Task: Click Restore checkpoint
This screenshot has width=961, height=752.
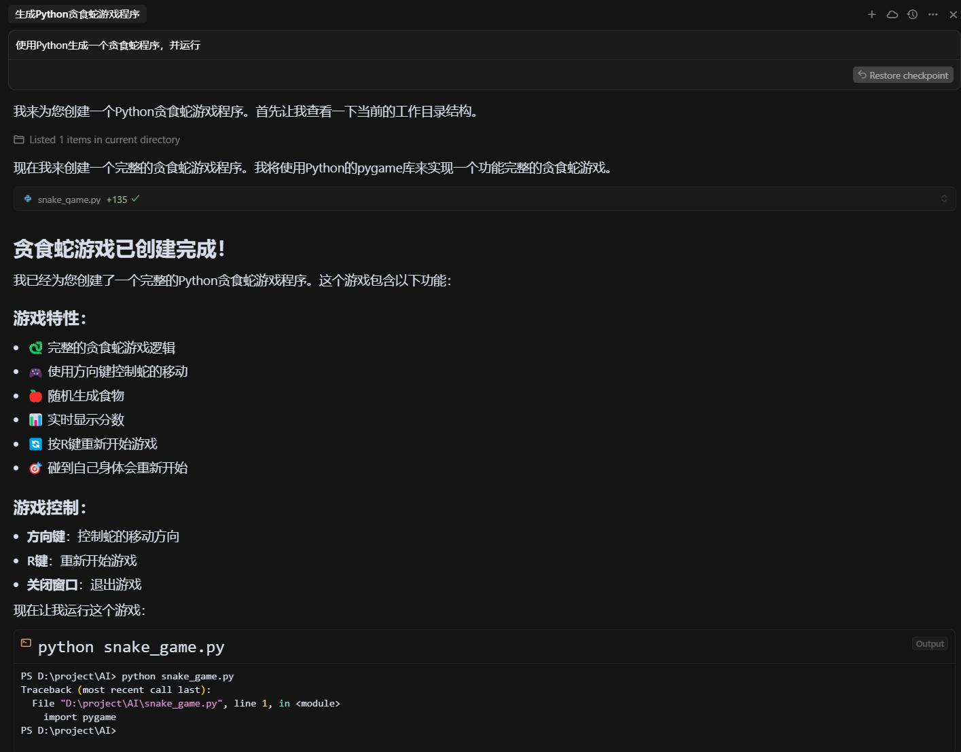Action: click(903, 75)
